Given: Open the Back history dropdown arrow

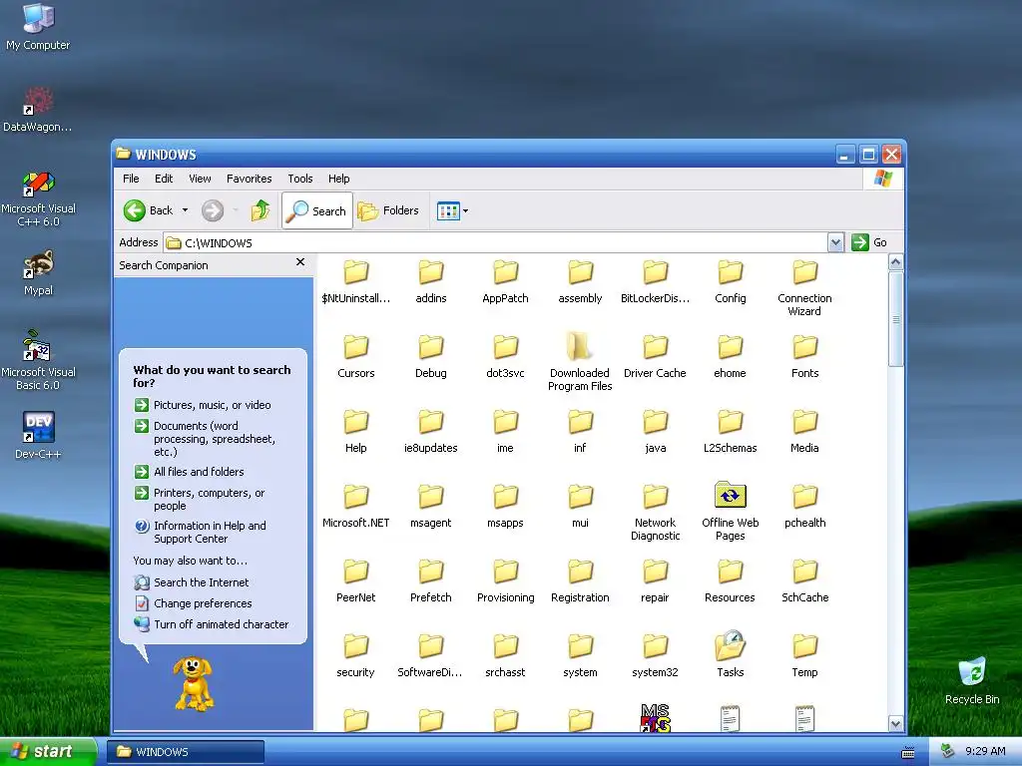Looking at the screenshot, I should point(185,210).
